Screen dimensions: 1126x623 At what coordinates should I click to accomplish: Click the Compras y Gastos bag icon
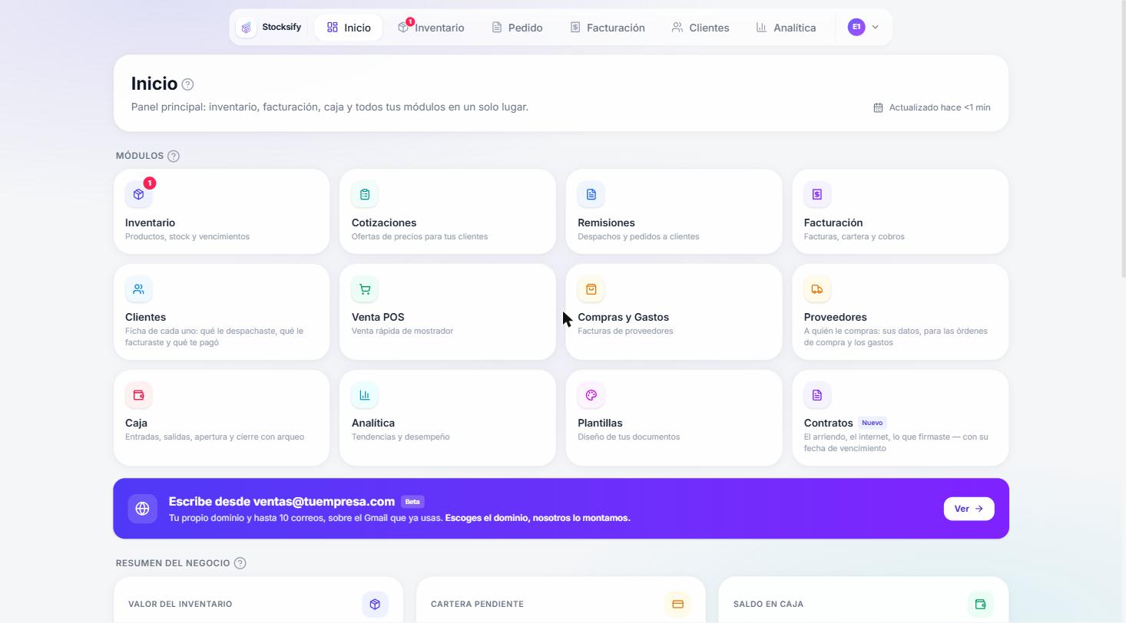click(591, 289)
